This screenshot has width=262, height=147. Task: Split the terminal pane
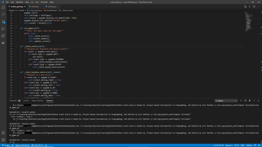point(245,101)
